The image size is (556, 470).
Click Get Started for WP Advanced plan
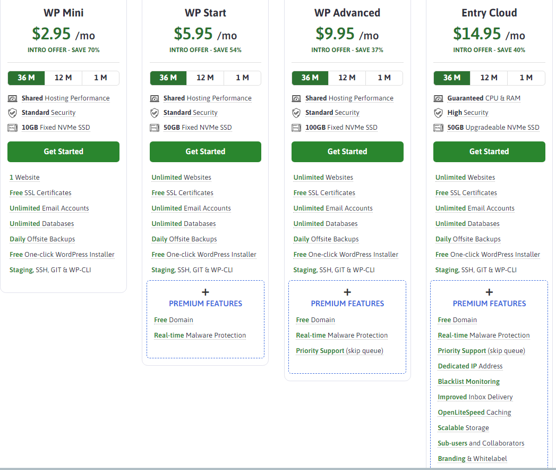point(347,152)
